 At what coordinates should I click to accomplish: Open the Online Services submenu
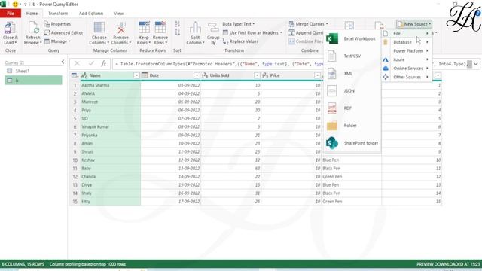[407, 69]
